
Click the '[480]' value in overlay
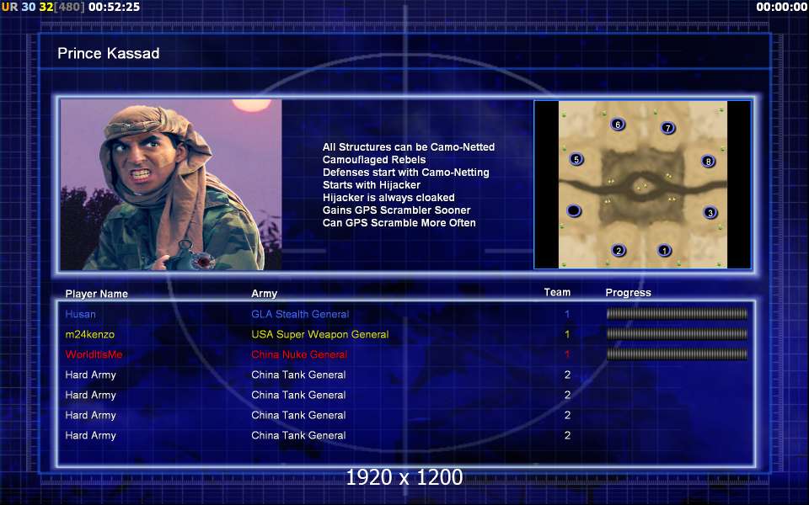(x=70, y=8)
